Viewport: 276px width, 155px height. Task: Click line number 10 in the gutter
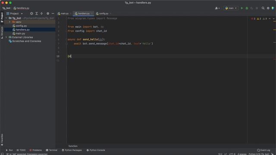[58, 56]
